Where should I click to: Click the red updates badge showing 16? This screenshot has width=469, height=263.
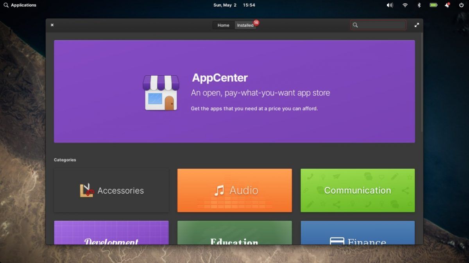(256, 23)
